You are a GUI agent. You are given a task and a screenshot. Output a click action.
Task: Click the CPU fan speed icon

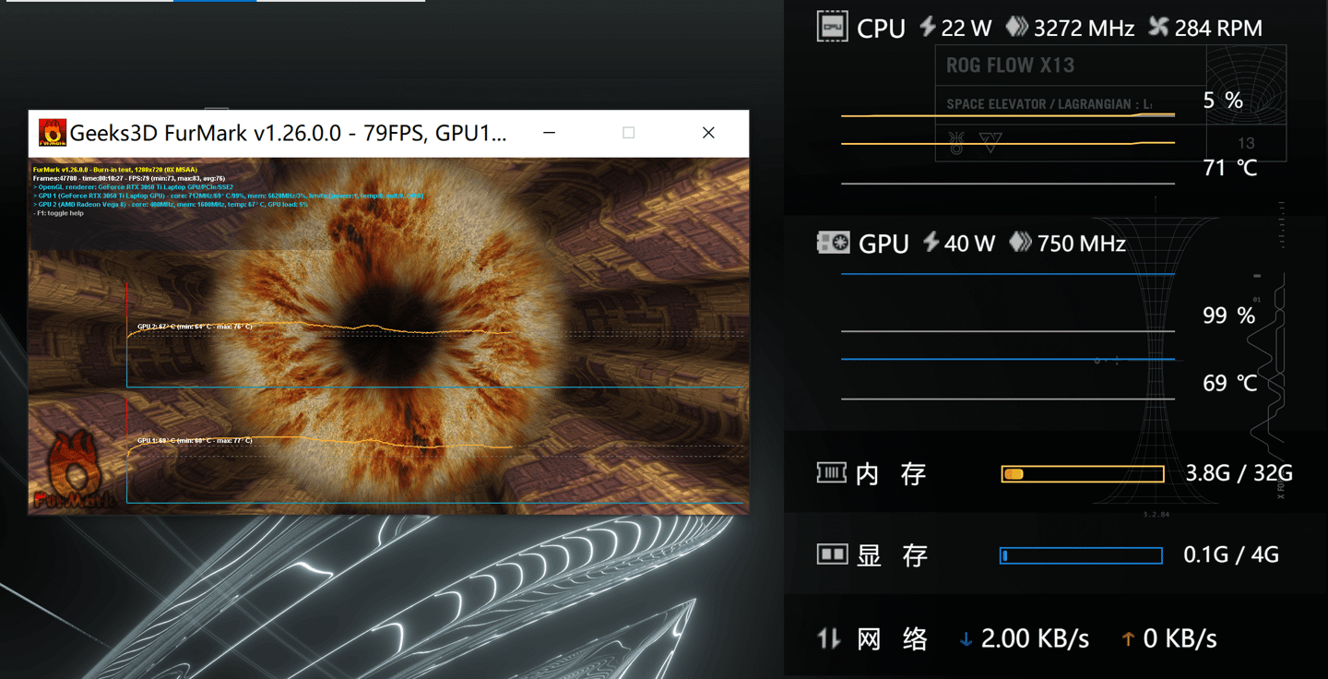click(1158, 27)
